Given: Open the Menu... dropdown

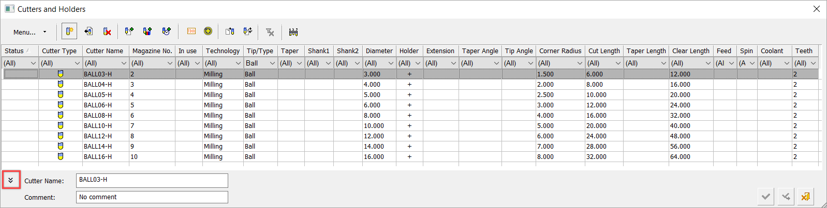Looking at the screenshot, I should coord(29,32).
